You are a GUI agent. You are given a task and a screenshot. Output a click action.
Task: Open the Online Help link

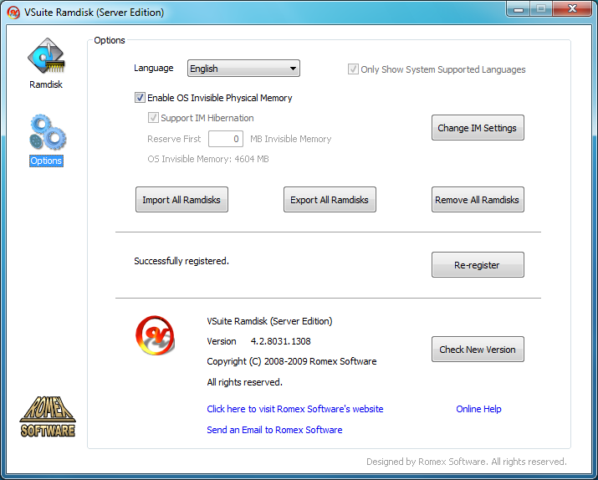478,409
